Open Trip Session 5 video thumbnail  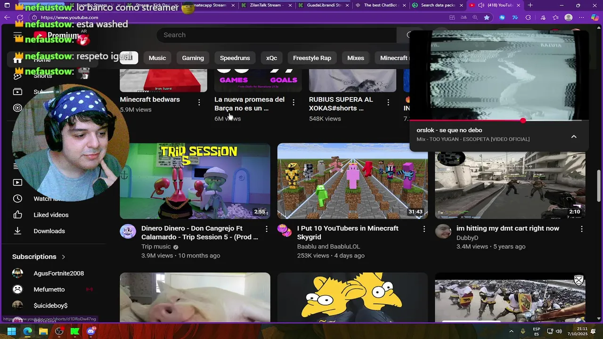click(195, 181)
